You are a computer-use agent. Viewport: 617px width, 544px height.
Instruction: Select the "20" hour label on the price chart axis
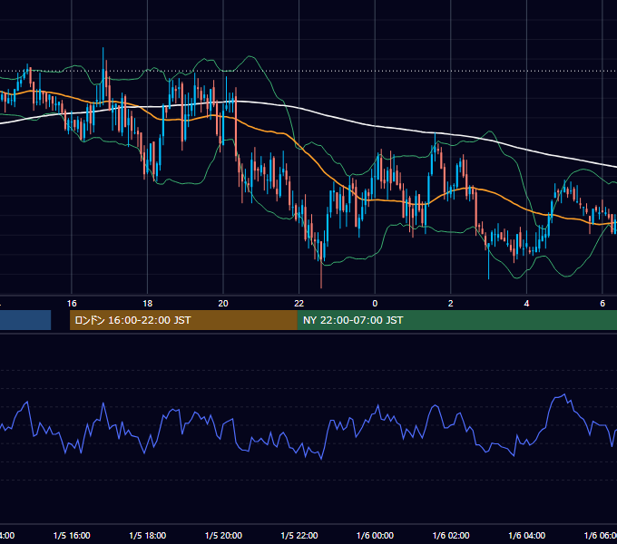[223, 304]
